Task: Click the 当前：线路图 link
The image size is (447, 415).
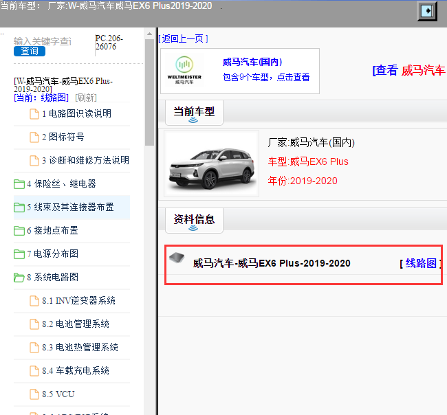Action: pos(41,98)
